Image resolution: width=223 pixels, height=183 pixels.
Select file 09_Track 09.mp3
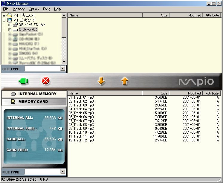click(81, 129)
